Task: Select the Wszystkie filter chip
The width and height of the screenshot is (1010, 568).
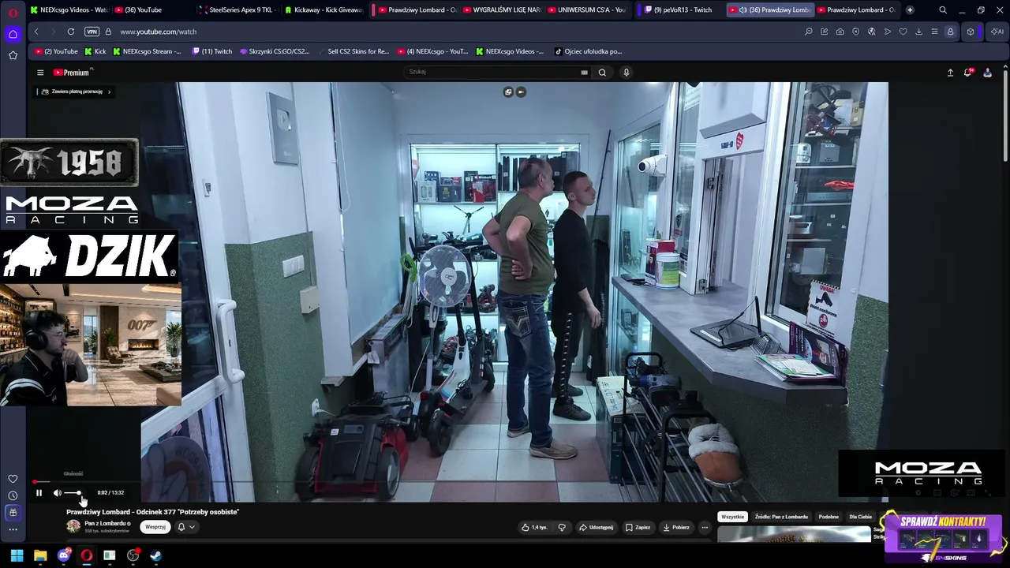Action: (x=732, y=517)
